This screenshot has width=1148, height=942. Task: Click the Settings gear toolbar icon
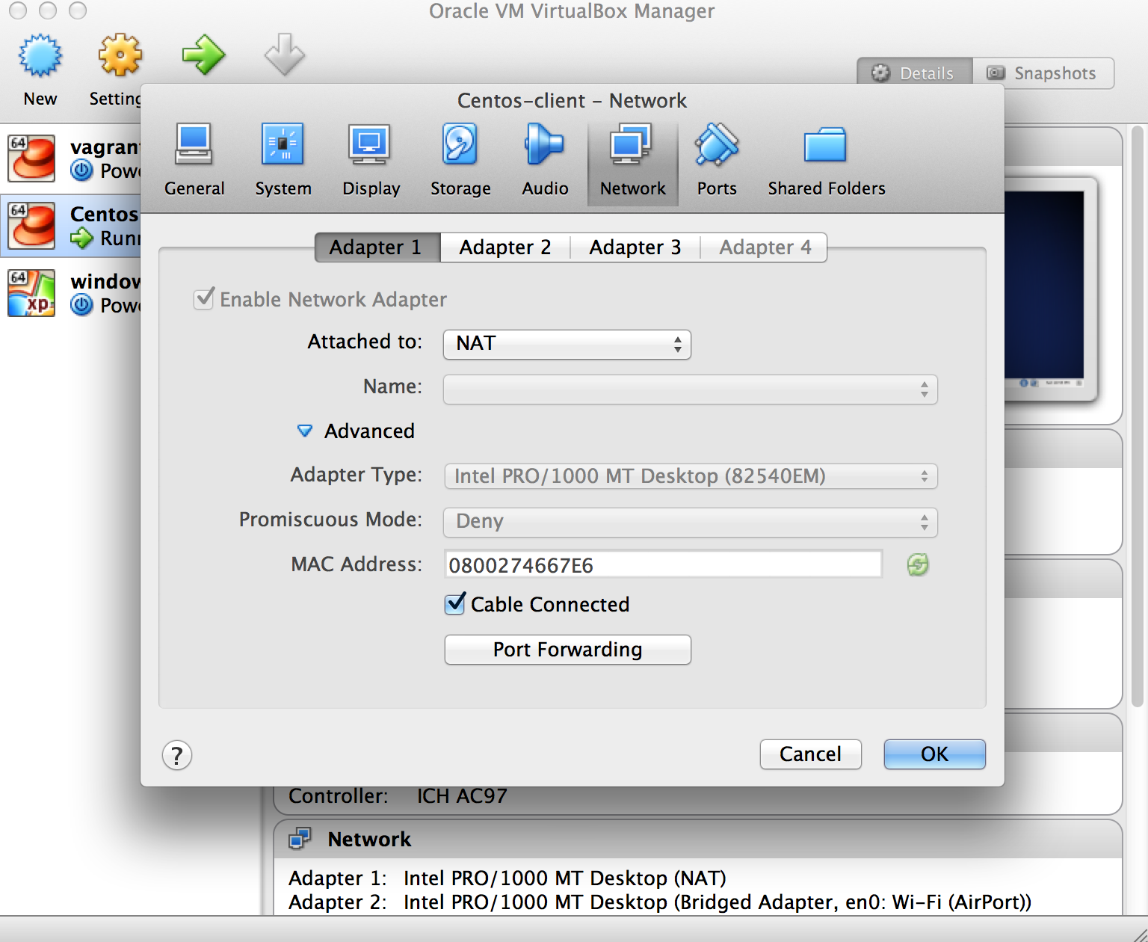tap(120, 55)
